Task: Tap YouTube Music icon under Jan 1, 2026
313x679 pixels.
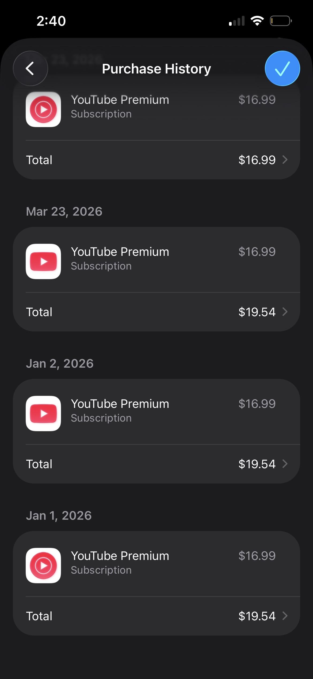Action: click(x=43, y=566)
